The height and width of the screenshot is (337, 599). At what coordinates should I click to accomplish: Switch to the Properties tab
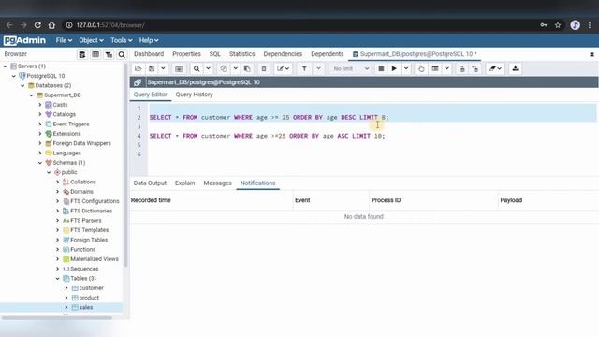186,54
